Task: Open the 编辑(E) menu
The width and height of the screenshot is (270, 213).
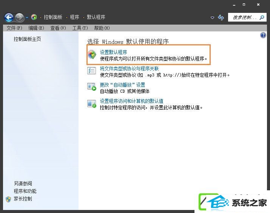Action: point(36,28)
